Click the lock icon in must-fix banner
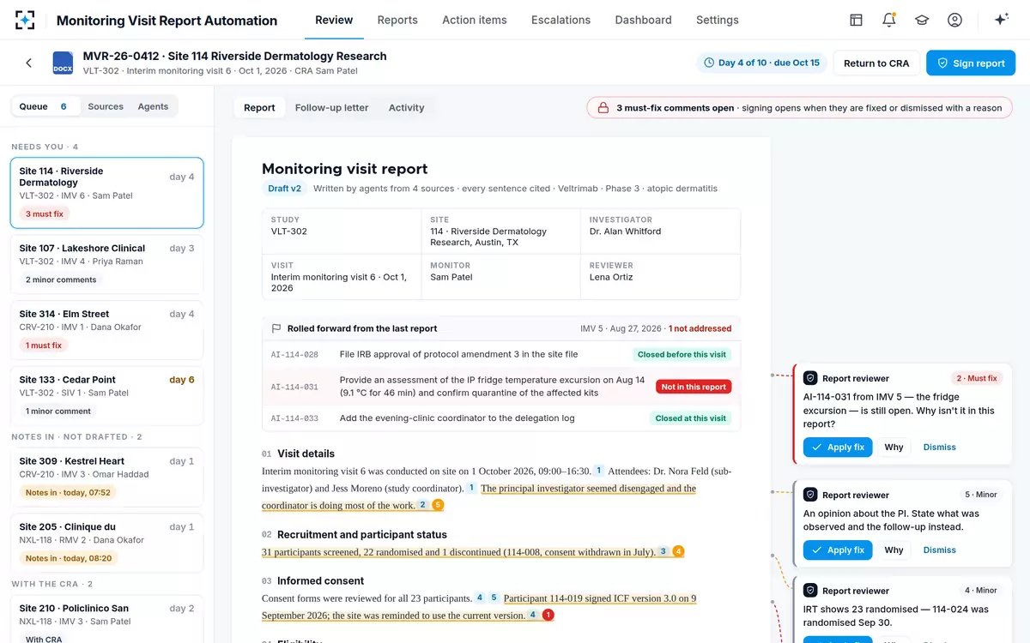Image resolution: width=1030 pixels, height=643 pixels. 603,108
